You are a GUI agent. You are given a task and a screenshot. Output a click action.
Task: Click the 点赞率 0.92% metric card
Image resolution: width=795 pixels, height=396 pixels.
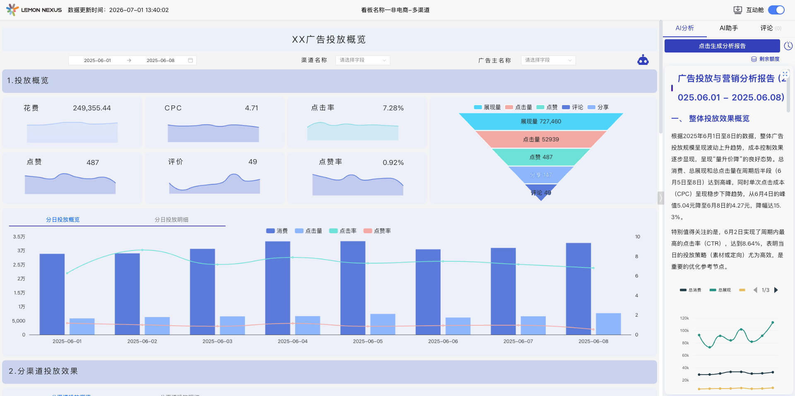pyautogui.click(x=357, y=178)
